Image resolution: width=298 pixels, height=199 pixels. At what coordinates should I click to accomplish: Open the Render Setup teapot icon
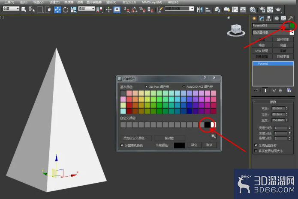click(262, 9)
